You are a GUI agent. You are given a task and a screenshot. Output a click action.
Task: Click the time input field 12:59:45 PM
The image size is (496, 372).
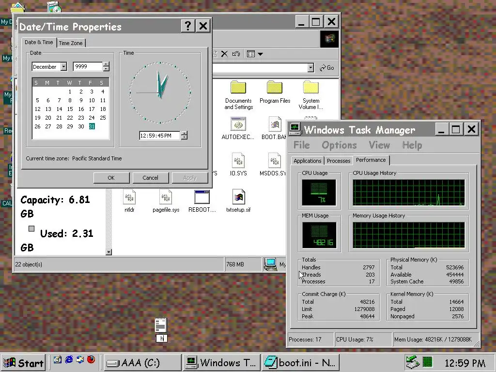[x=160, y=136]
